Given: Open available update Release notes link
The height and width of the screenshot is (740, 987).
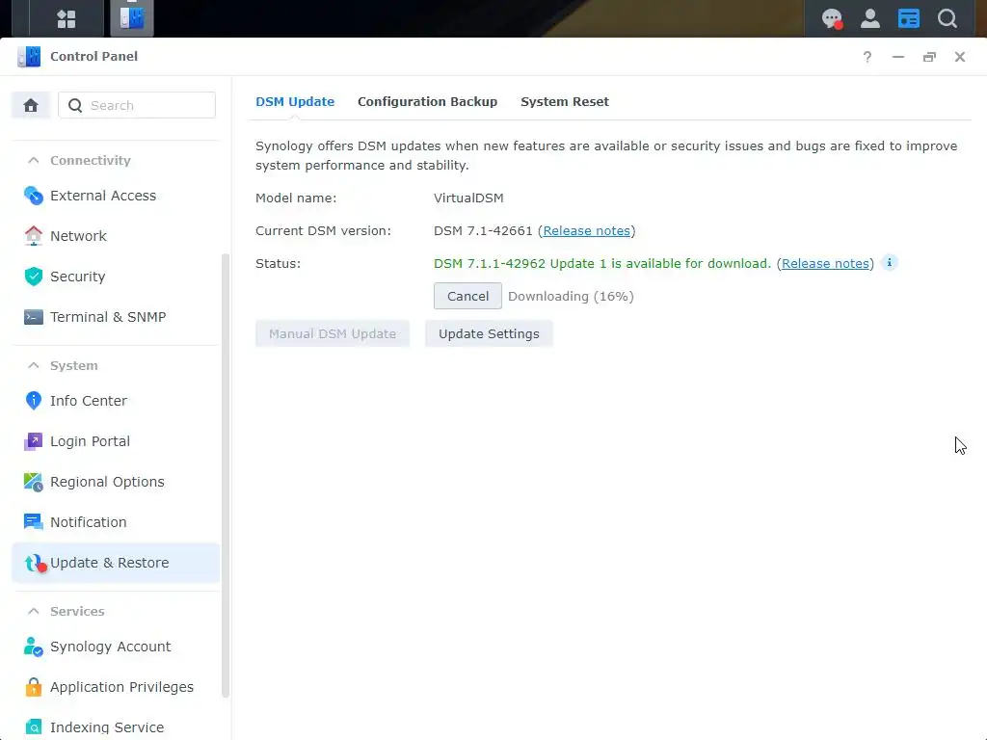Looking at the screenshot, I should point(825,264).
